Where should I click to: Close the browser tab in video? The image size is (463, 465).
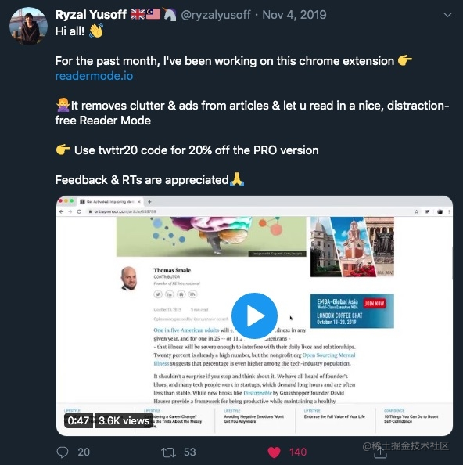tap(139, 202)
